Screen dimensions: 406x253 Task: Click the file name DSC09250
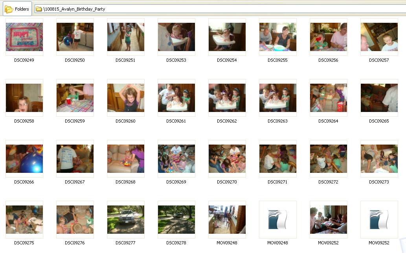pos(75,60)
